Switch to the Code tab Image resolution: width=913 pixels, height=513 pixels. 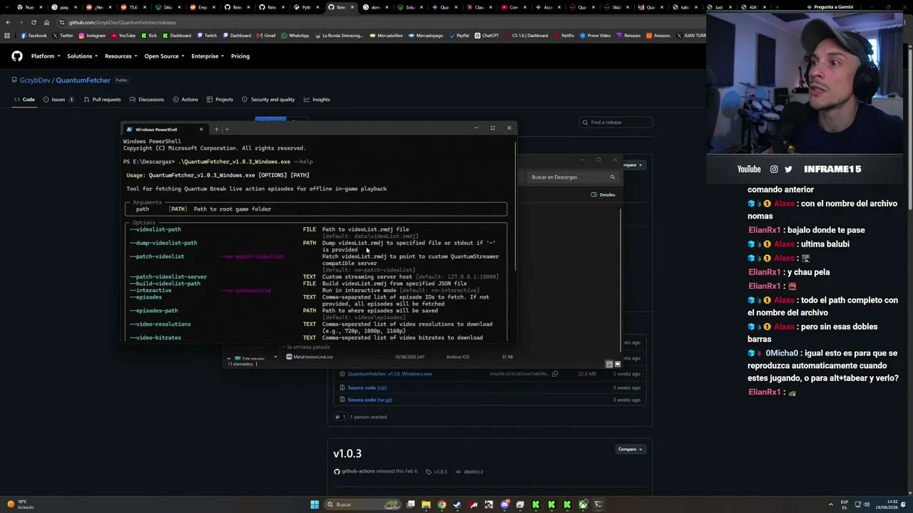point(24,100)
